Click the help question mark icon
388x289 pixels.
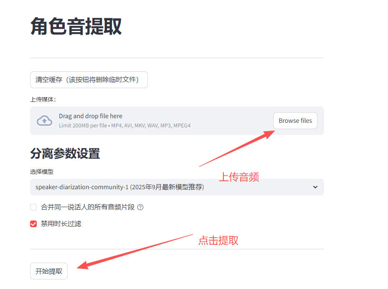[140, 207]
